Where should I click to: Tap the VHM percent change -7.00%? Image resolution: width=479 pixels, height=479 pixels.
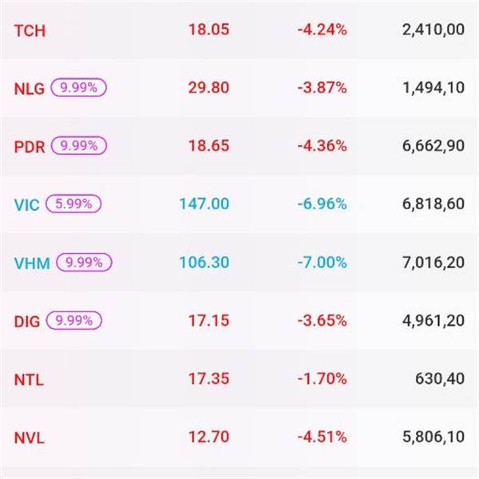(x=321, y=263)
